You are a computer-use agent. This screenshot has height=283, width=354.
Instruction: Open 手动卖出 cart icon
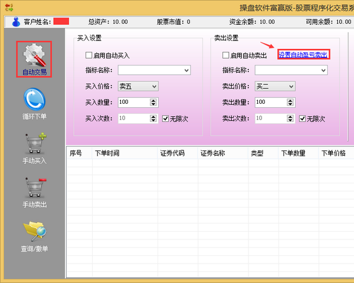click(34, 187)
